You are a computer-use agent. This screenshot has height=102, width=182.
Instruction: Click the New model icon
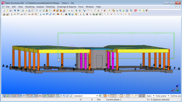(4, 11)
